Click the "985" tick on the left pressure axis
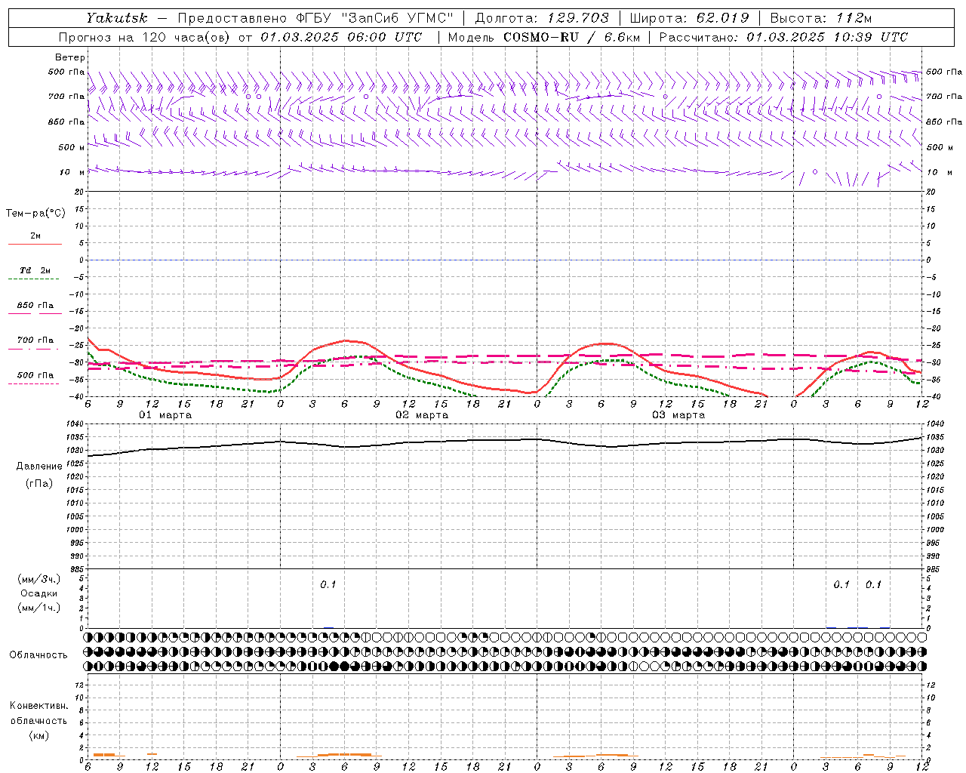This screenshot has width=966, height=773. pyautogui.click(x=78, y=570)
